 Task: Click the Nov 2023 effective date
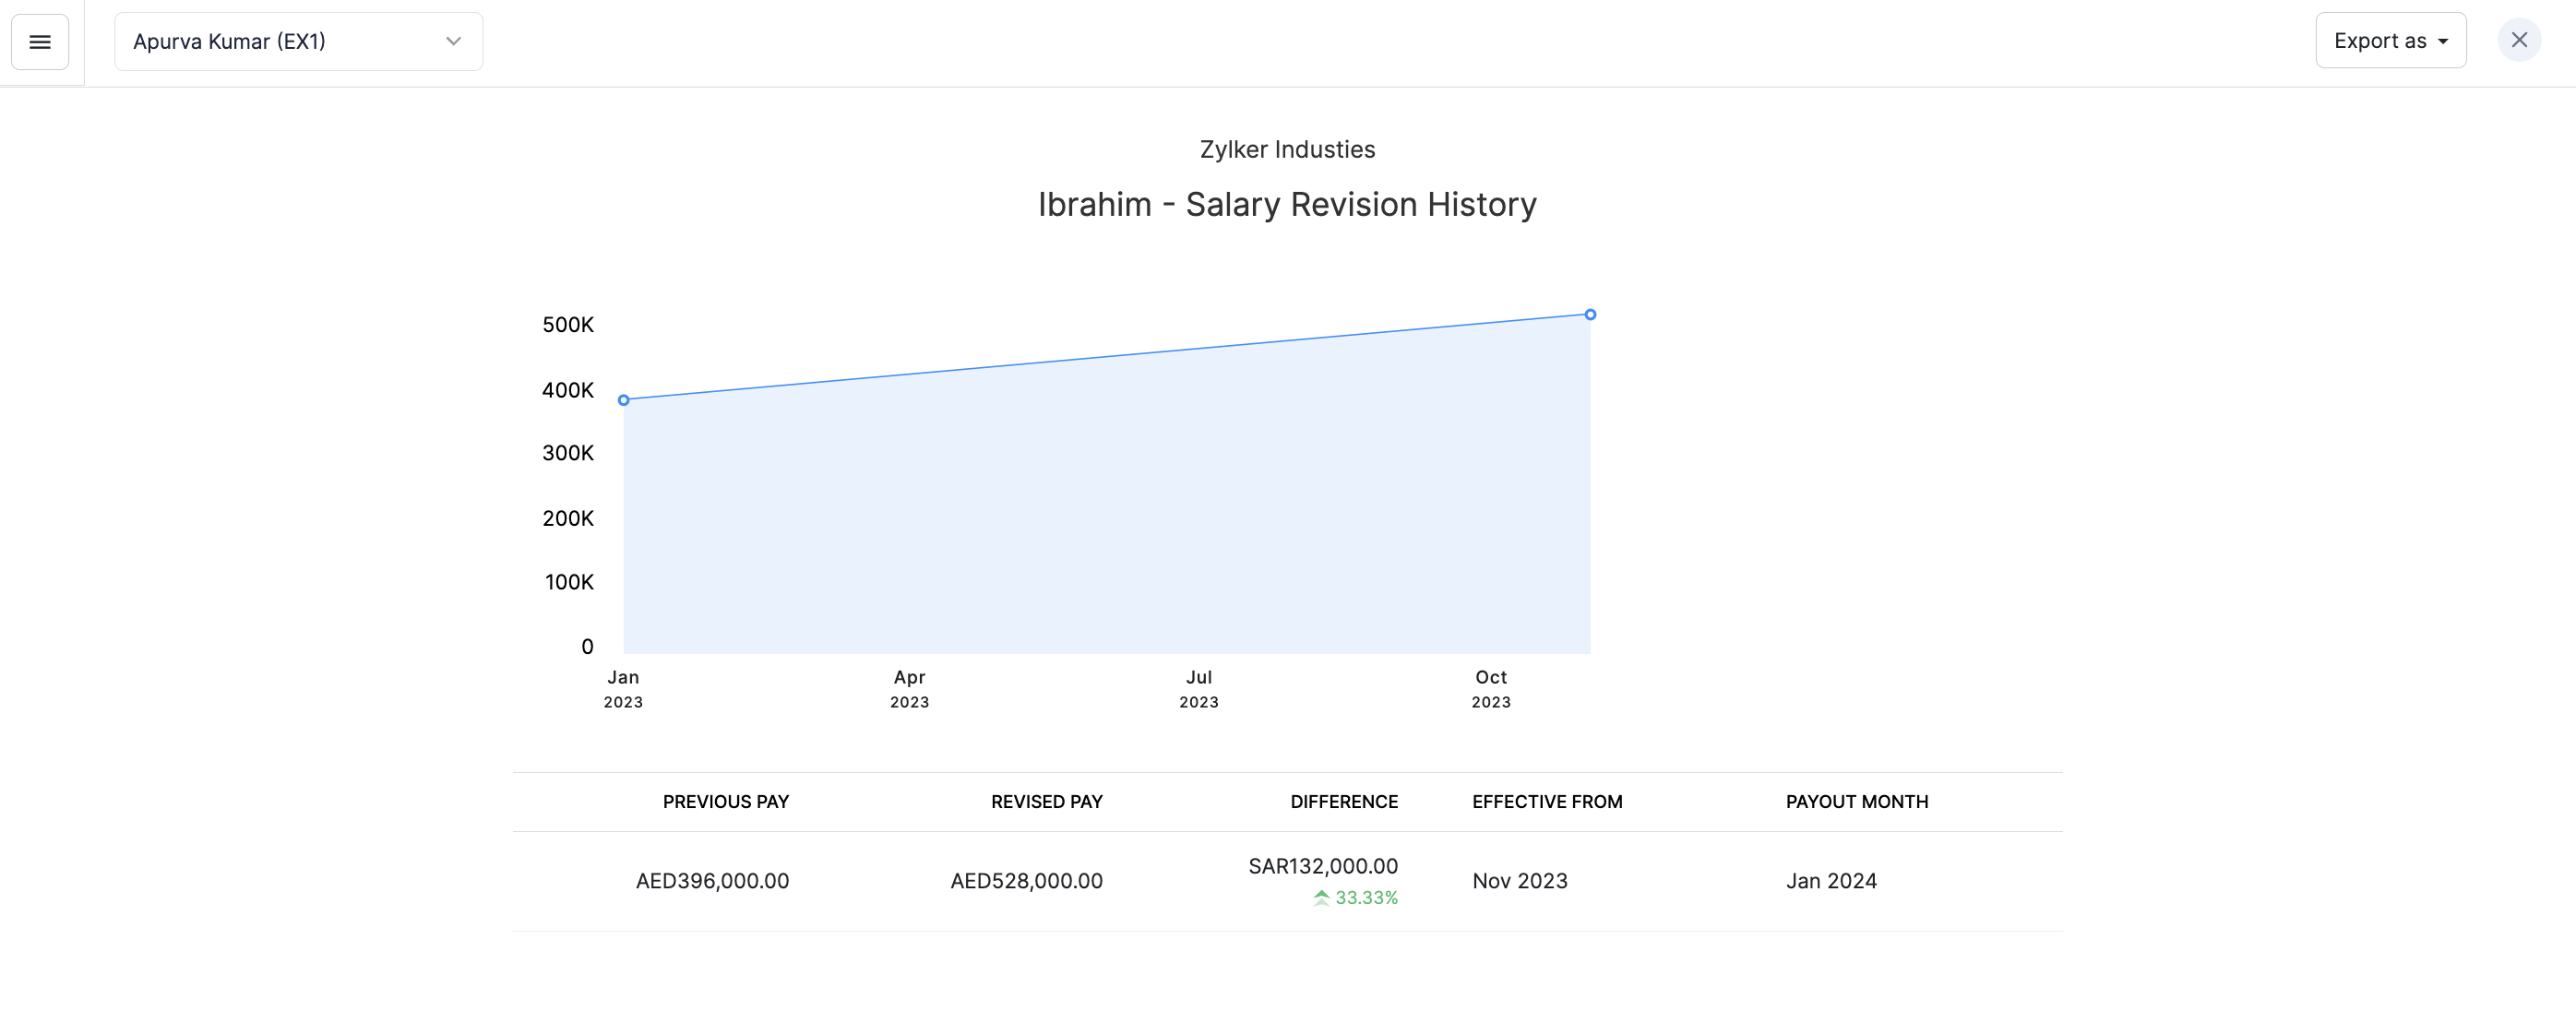(1519, 881)
